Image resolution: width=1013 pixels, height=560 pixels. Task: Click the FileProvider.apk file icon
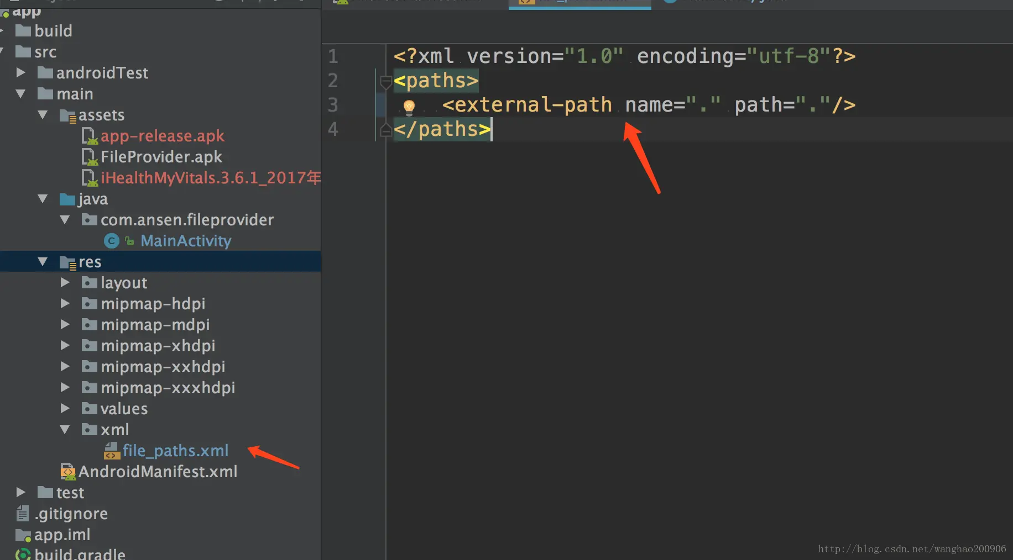(90, 157)
